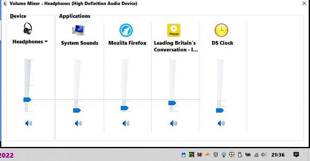Click the System Sounds computer icon
Screen dimensions: 310x161
[79, 30]
